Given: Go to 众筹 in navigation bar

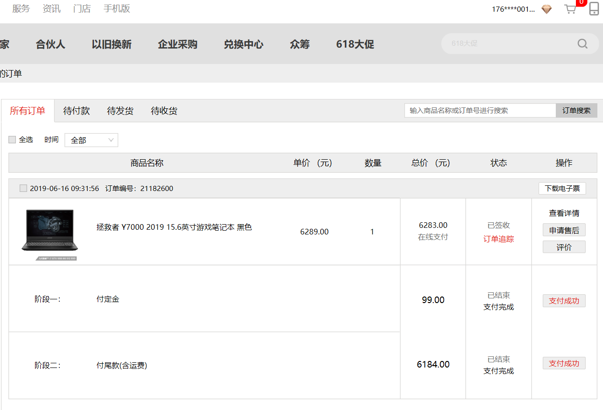Looking at the screenshot, I should click(300, 44).
